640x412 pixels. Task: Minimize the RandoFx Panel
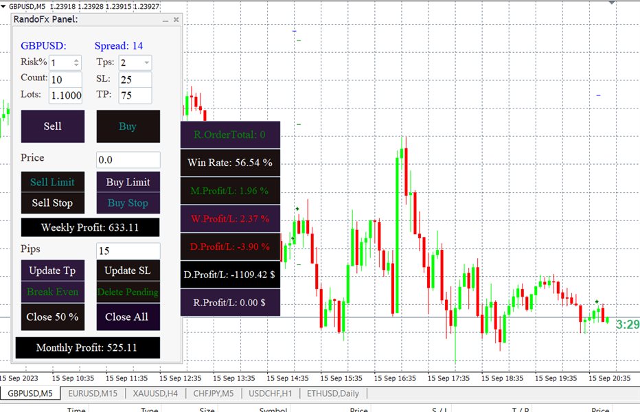coord(165,20)
